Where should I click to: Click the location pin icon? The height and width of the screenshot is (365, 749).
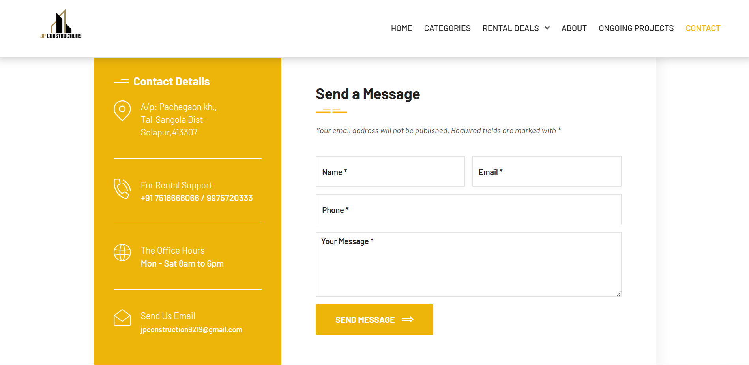122,110
